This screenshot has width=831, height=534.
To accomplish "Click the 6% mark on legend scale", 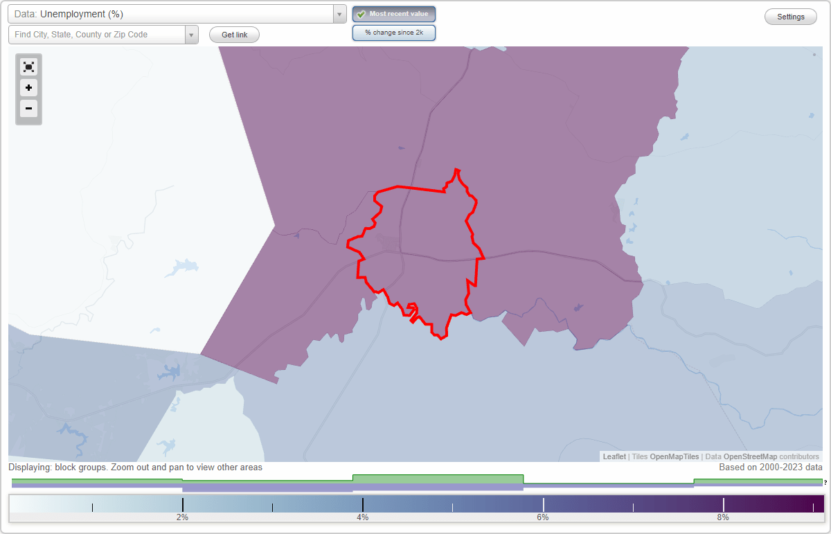I will tap(543, 517).
